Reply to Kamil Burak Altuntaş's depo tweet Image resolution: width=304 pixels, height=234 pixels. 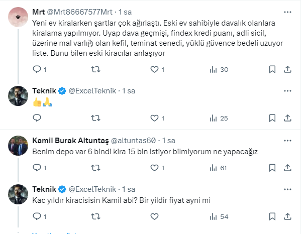[x=36, y=168]
